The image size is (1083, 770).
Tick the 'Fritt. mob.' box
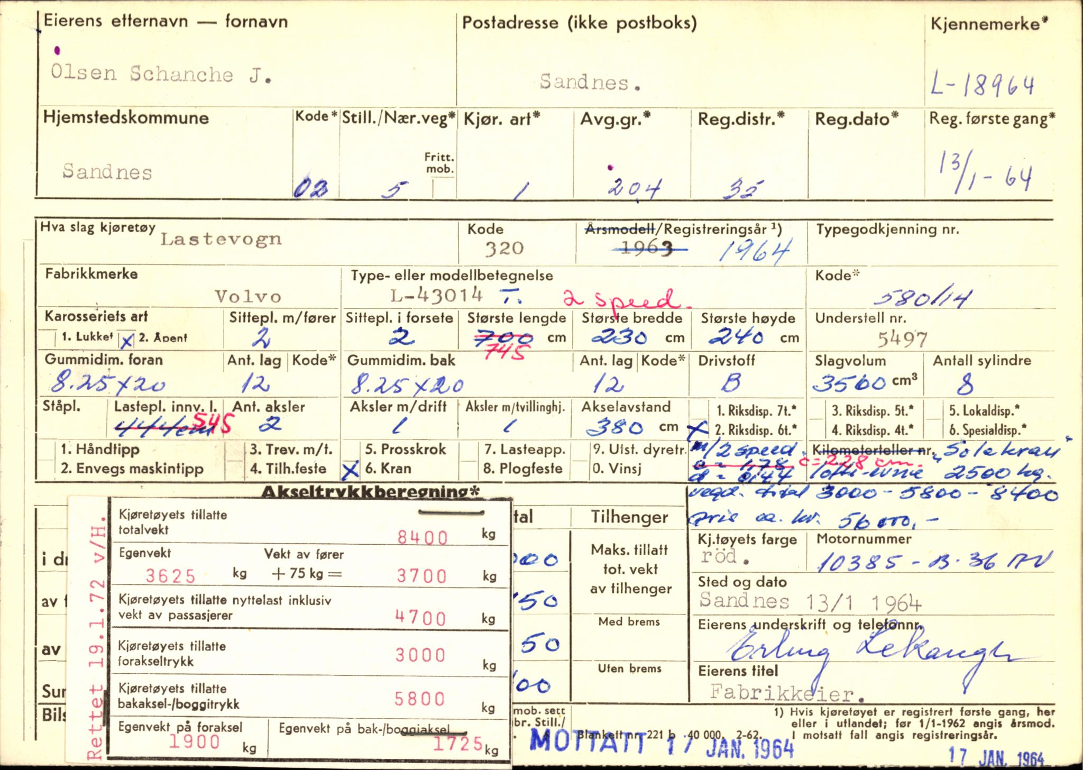[x=444, y=188]
